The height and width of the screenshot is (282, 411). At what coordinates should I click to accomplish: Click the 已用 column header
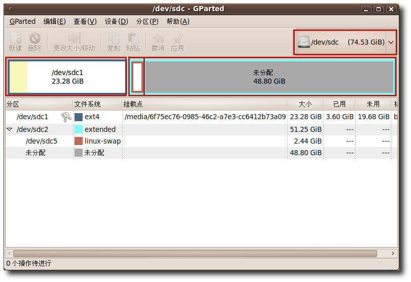click(339, 104)
